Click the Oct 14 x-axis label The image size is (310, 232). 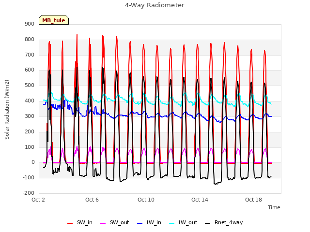pos(200,200)
